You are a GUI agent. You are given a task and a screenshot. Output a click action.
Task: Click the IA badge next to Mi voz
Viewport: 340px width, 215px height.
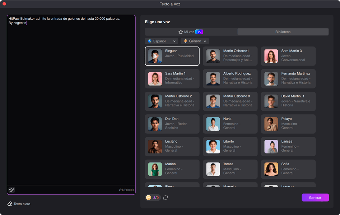199,32
